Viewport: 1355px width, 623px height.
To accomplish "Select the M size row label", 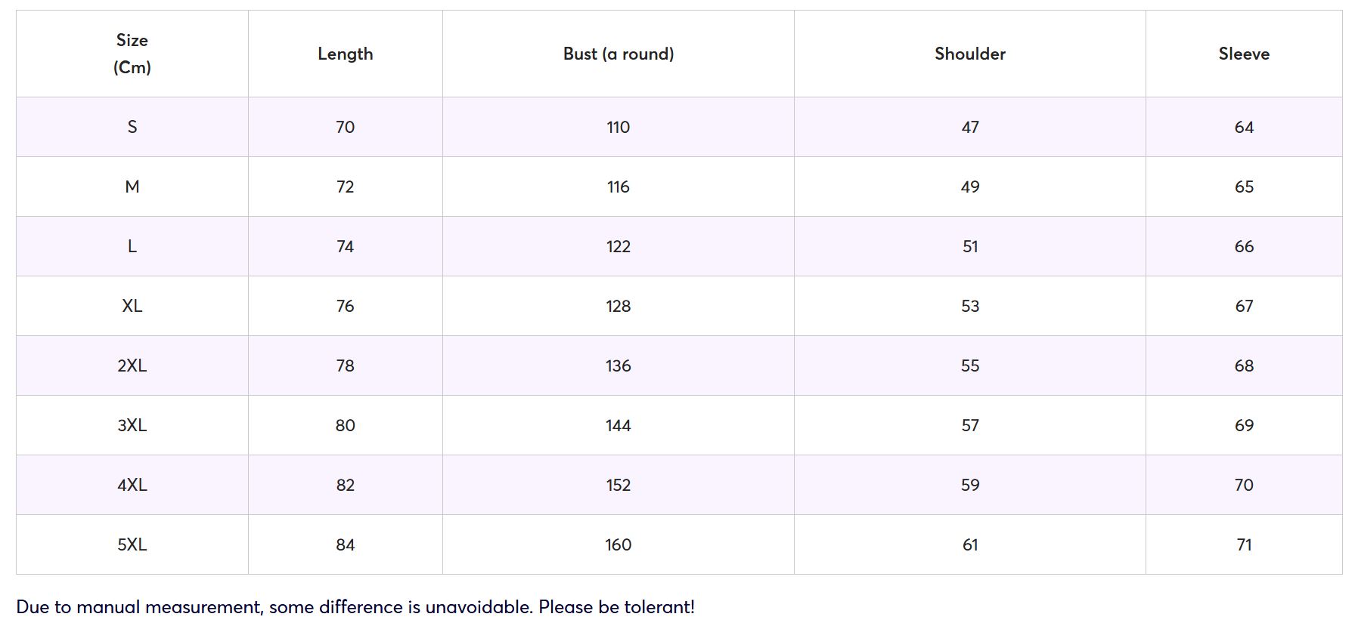I will (x=132, y=187).
